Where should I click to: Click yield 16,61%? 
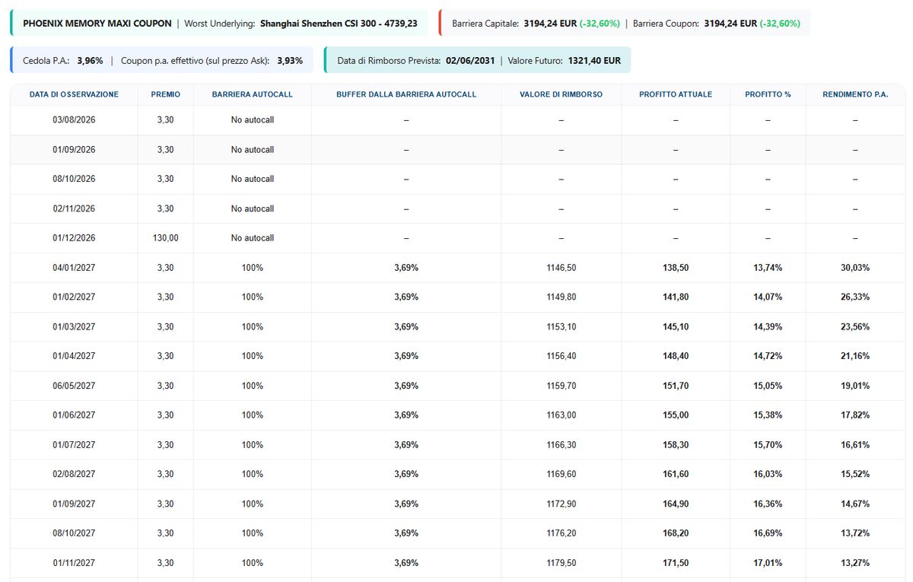855,445
